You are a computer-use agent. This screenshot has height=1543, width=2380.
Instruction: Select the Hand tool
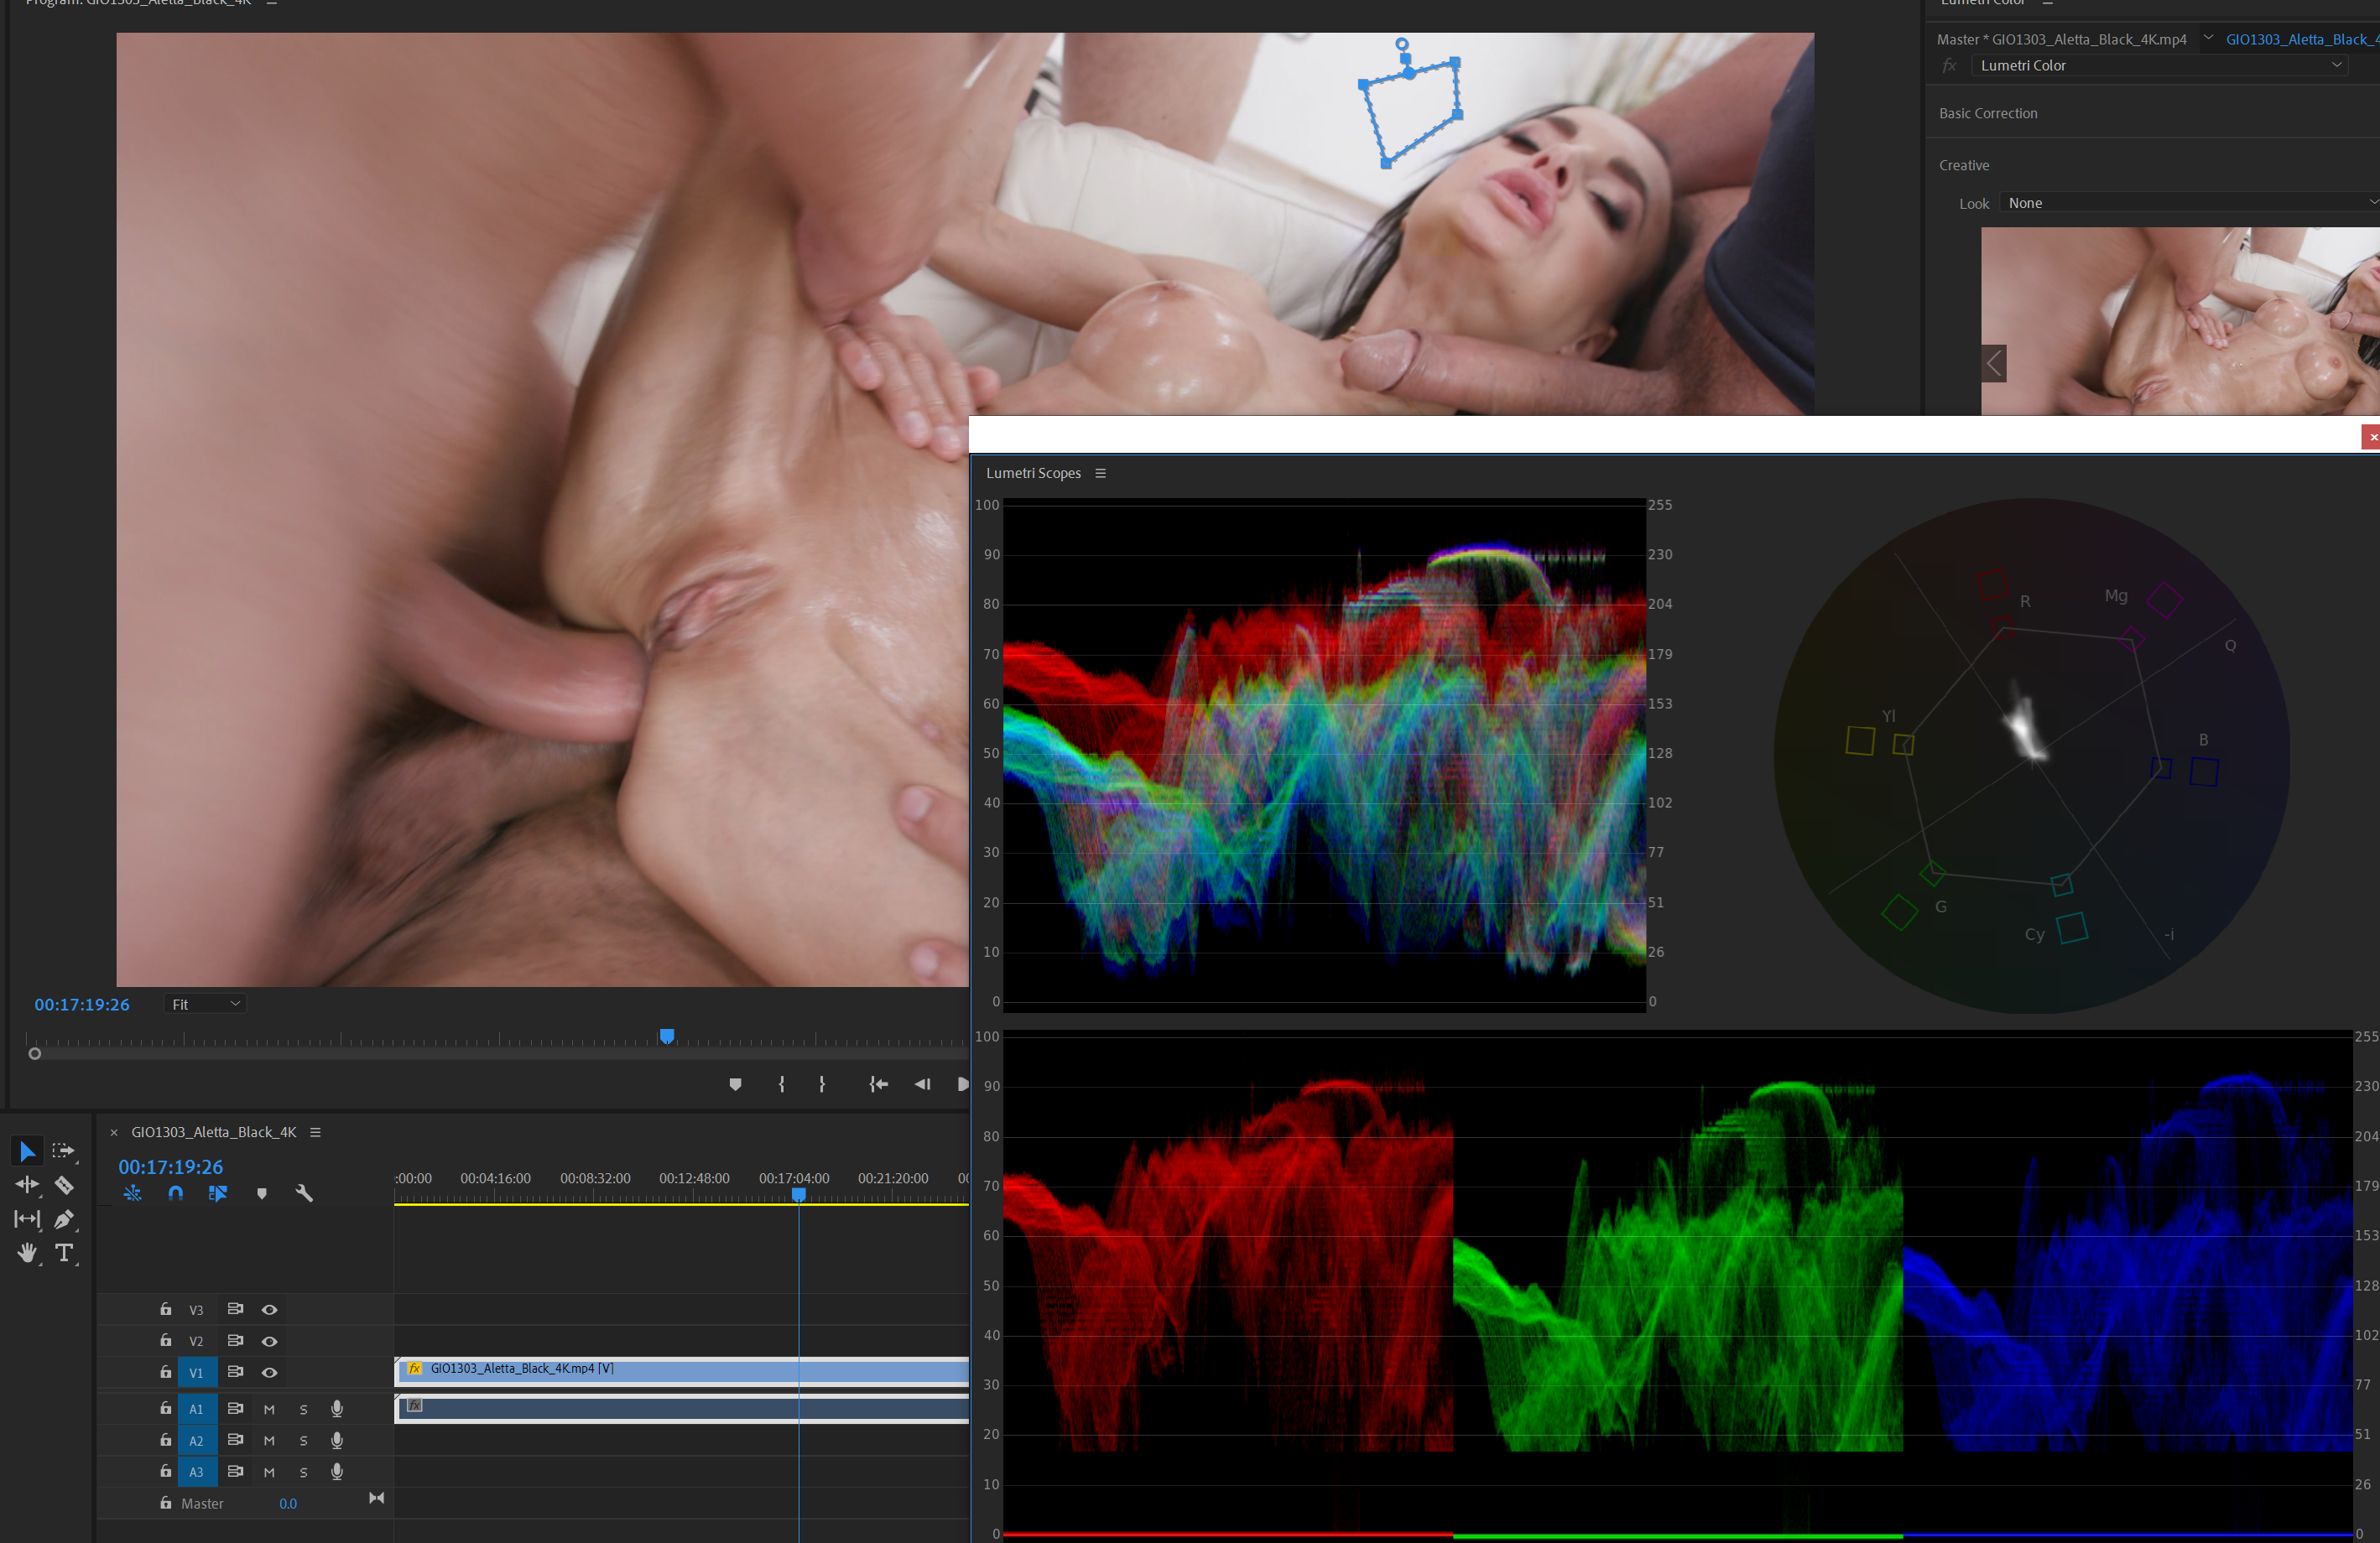pos(27,1252)
